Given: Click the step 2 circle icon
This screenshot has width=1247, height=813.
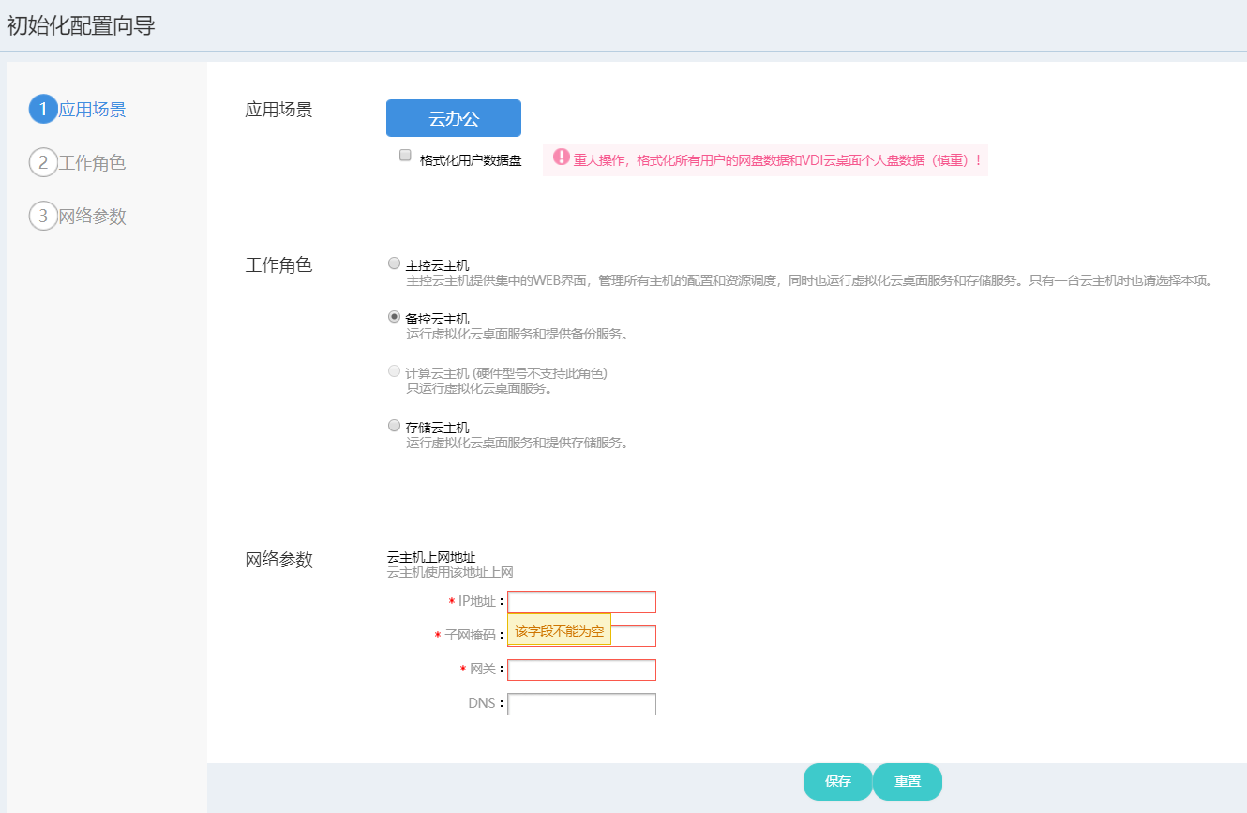Looking at the screenshot, I should point(43,162).
